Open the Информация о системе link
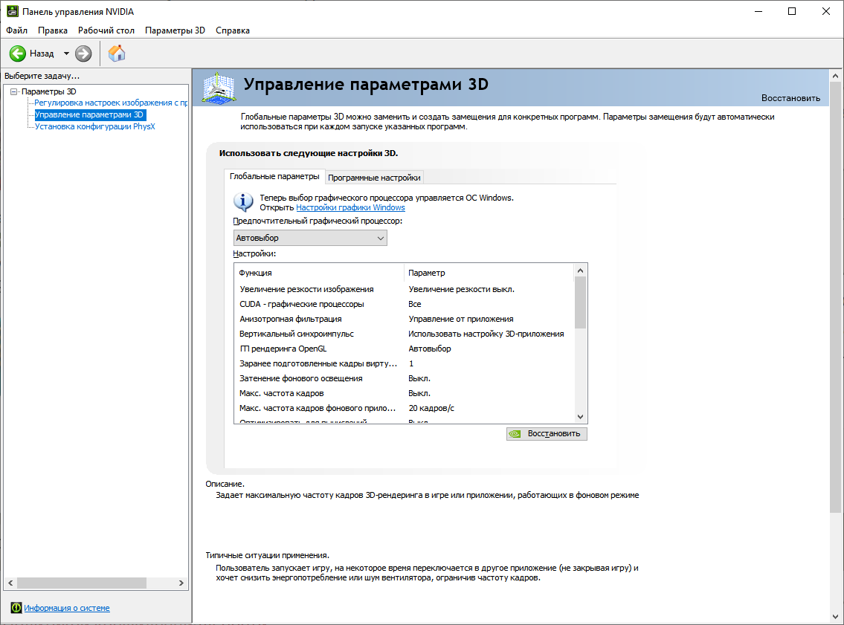The height and width of the screenshot is (625, 844). [67, 608]
